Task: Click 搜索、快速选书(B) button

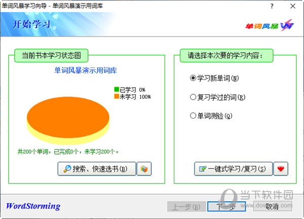Action: coord(97,169)
